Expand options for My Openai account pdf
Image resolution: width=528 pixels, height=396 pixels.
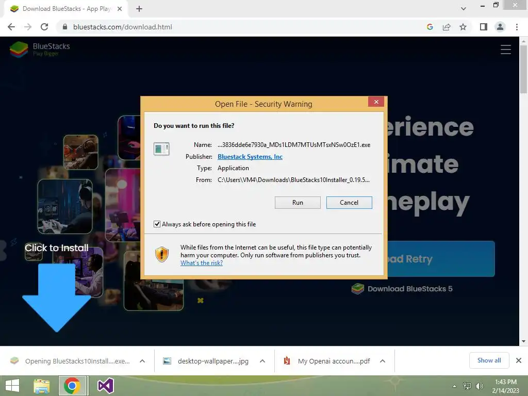383,361
